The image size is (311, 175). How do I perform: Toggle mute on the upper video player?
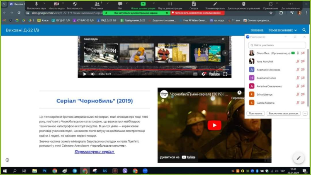pyautogui.click(x=93, y=74)
